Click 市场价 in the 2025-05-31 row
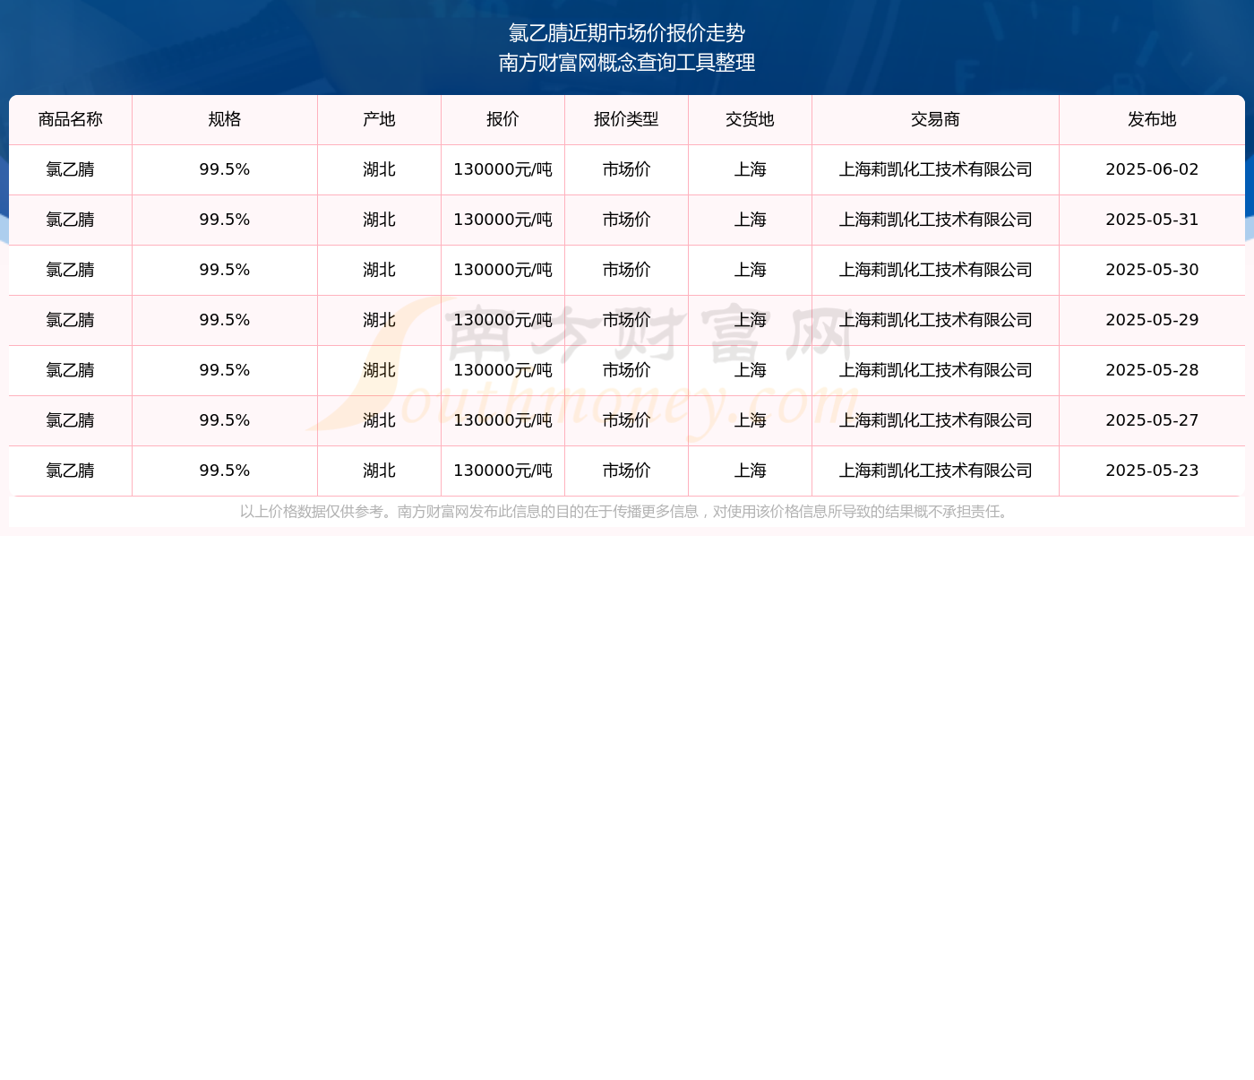 click(626, 220)
